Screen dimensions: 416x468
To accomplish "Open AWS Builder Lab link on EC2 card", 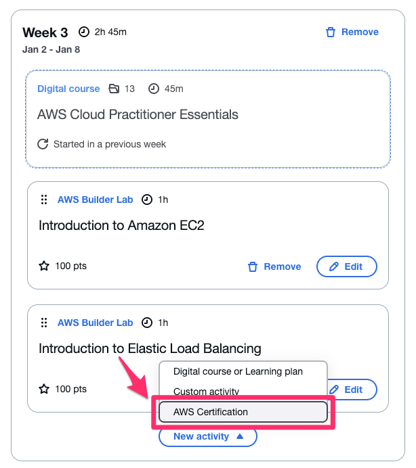I will click(x=96, y=200).
